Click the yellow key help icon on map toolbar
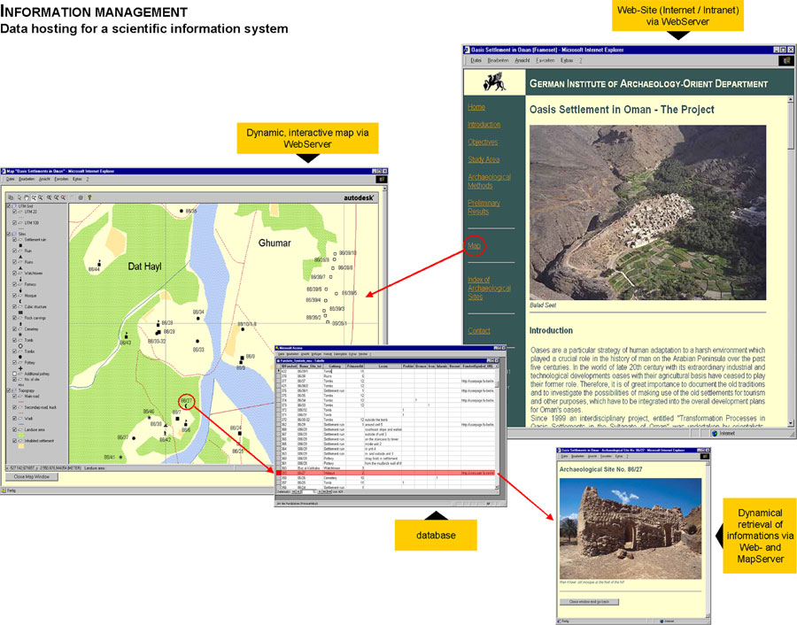 pyautogui.click(x=89, y=197)
